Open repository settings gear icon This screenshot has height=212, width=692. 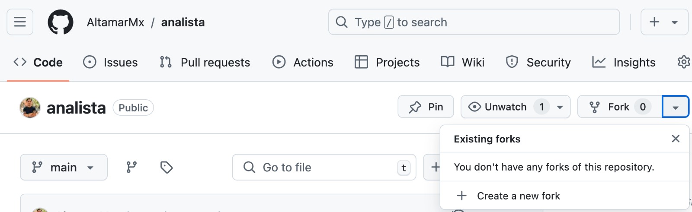click(x=684, y=62)
